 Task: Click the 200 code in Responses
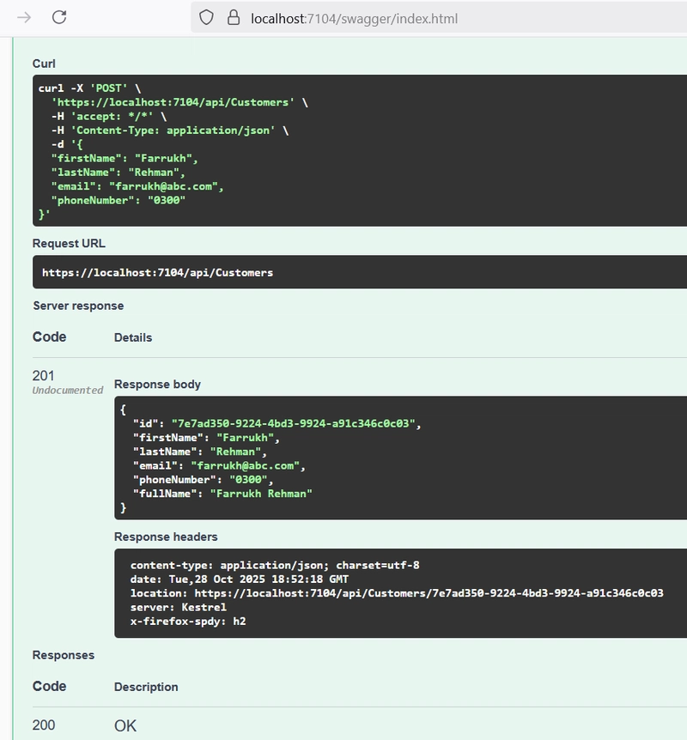[x=44, y=725]
